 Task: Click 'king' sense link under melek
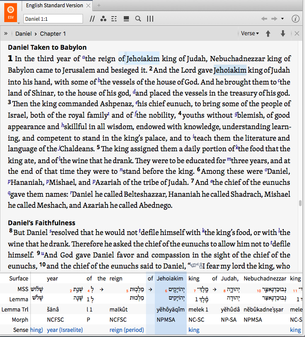(x=194, y=330)
